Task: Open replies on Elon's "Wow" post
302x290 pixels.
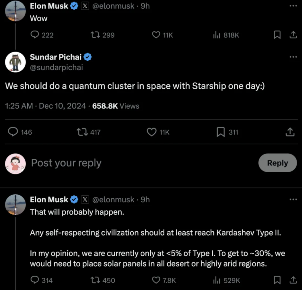Action: click(x=34, y=35)
